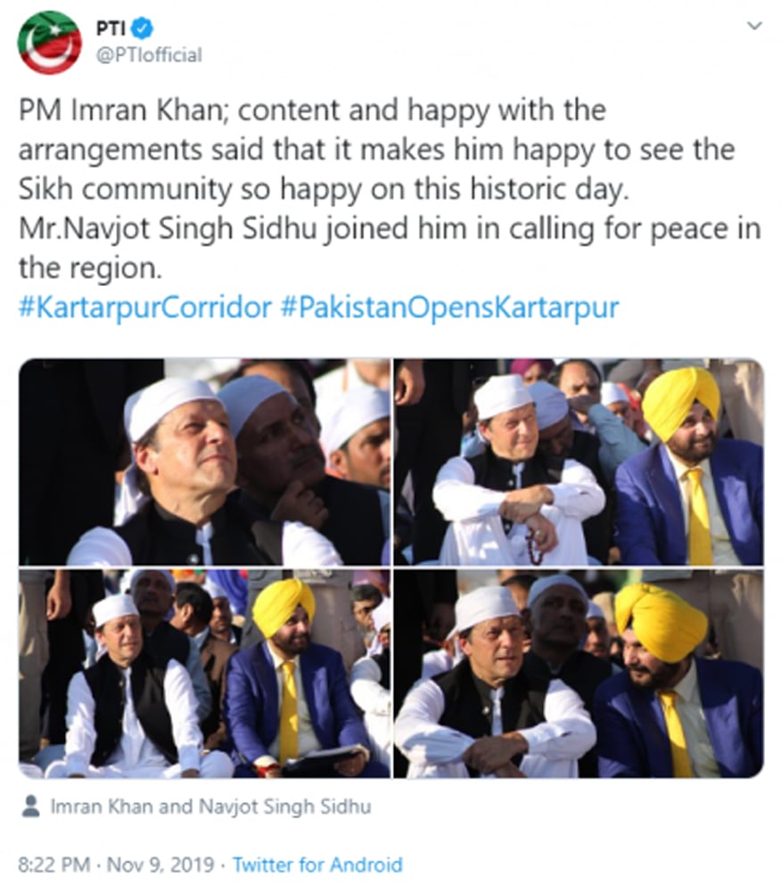
Task: Open the Twitter for Android source link
Action: 317,865
